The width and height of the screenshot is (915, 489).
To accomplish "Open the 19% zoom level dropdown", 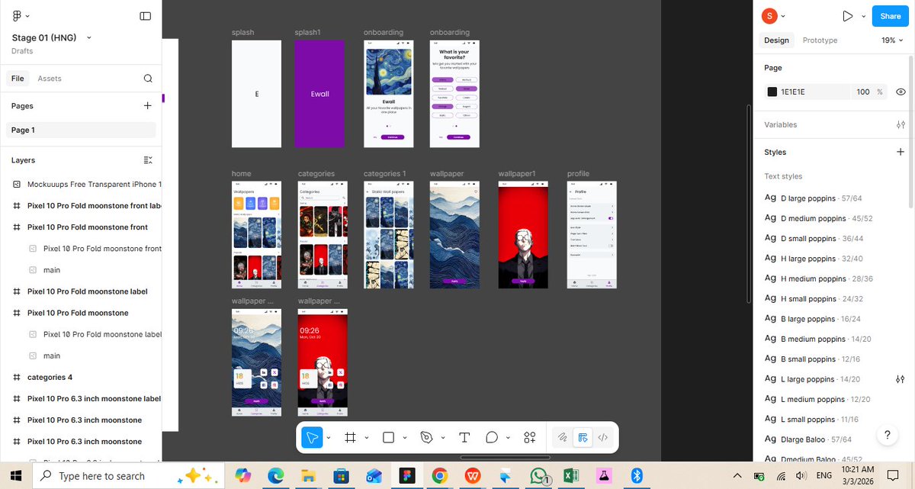I will [892, 40].
